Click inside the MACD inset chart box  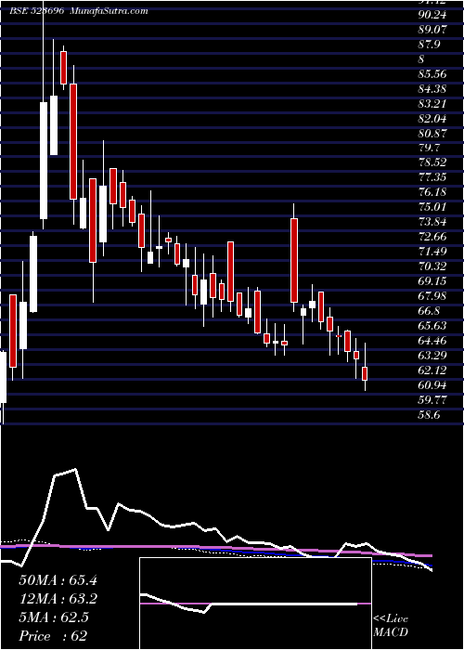[x=255, y=604]
